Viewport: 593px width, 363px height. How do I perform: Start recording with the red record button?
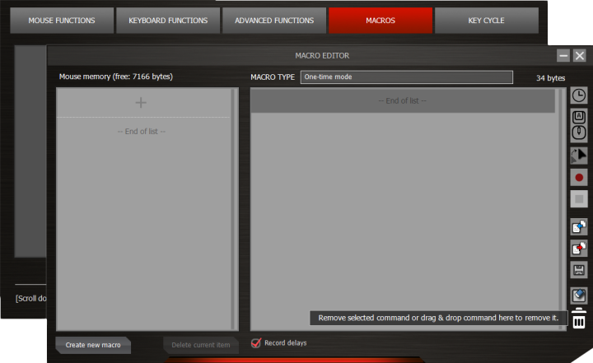(x=579, y=177)
